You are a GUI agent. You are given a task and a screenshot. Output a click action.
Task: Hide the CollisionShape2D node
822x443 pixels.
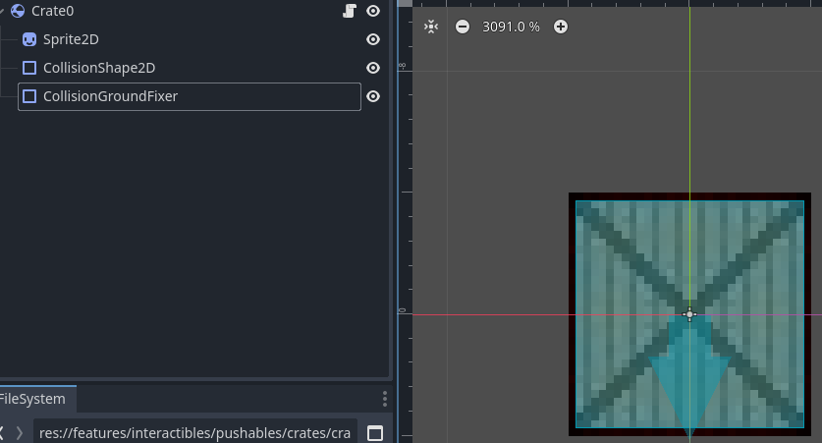point(373,68)
